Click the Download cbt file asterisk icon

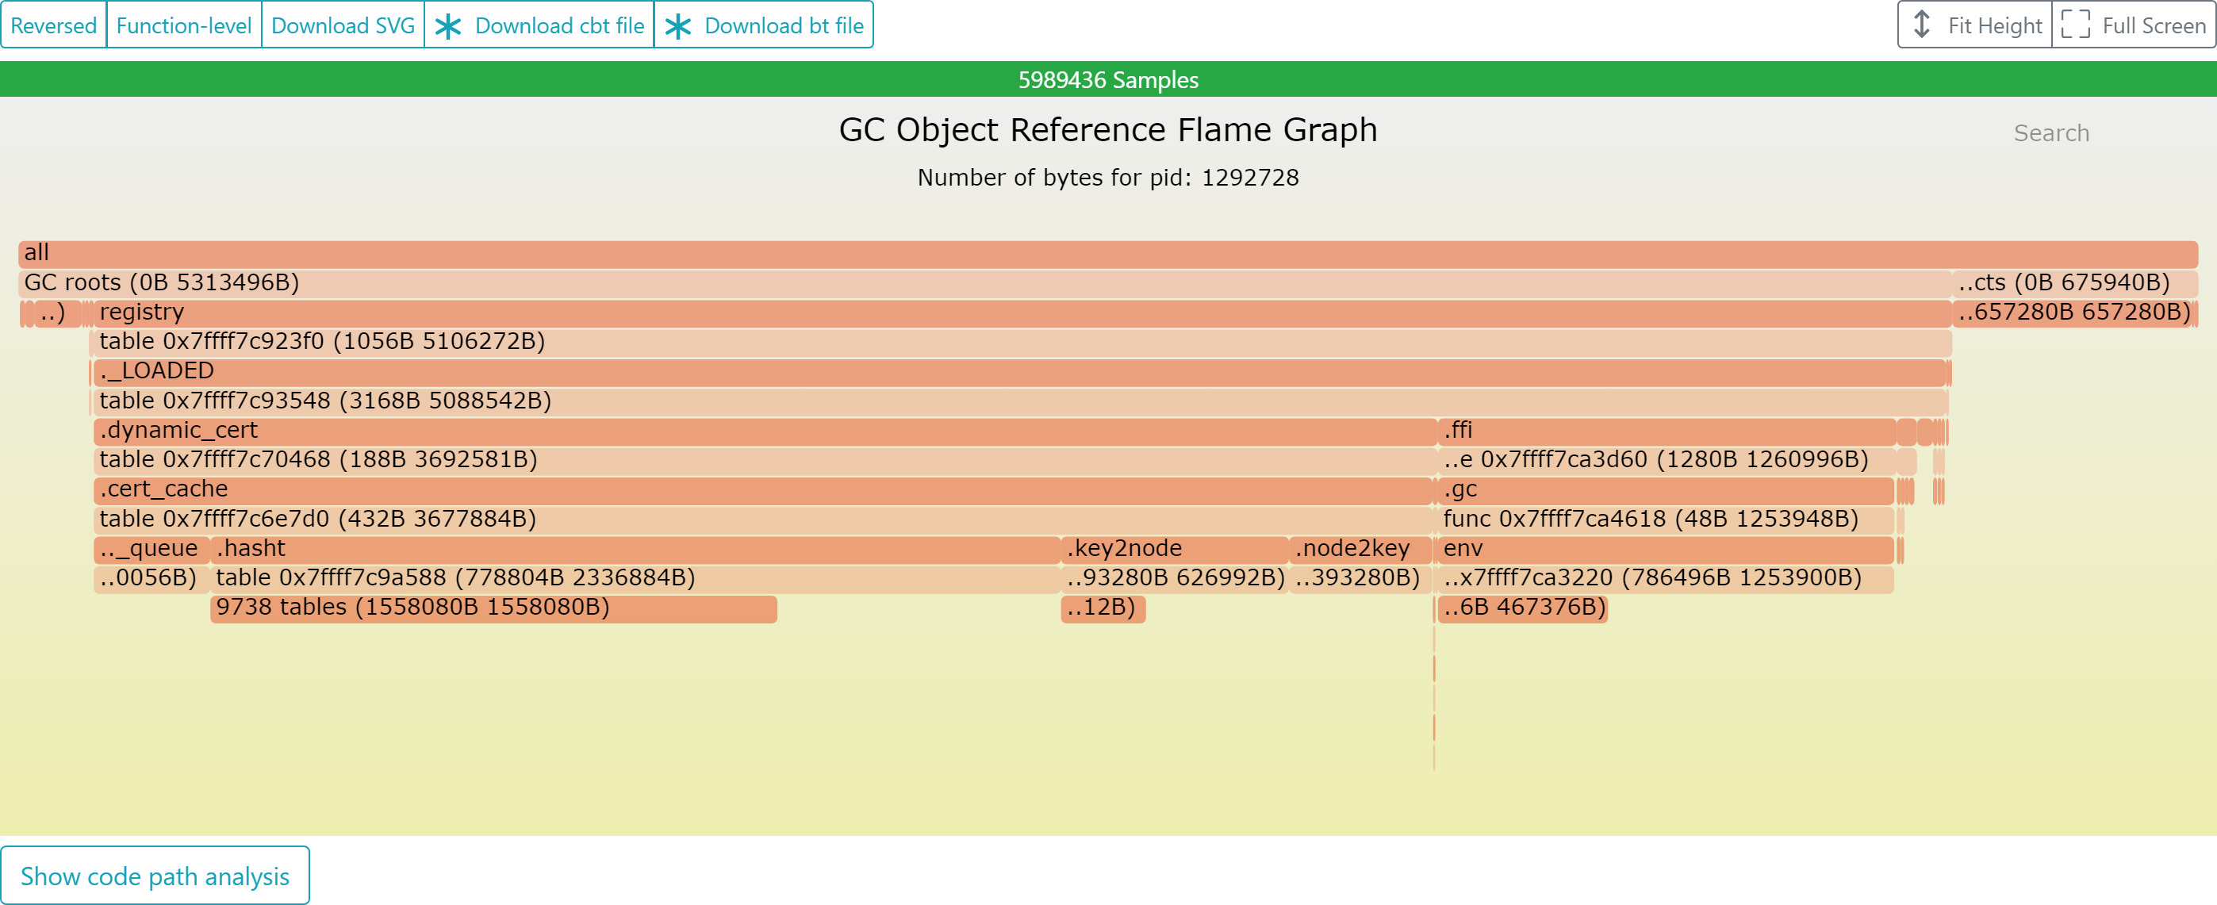447,26
